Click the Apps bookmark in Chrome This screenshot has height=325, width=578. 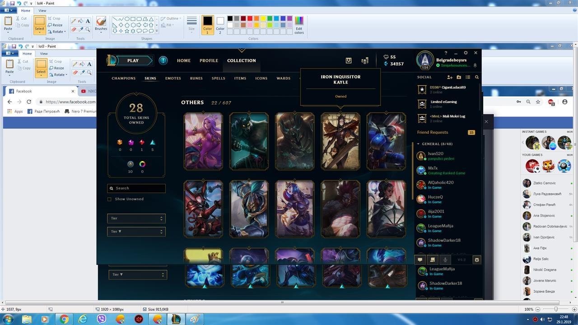(x=15, y=111)
